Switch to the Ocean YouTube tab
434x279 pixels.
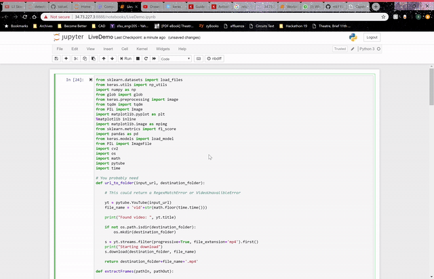pos(152,7)
